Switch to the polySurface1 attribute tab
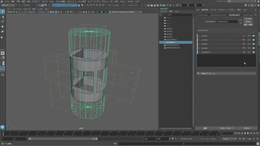Image resolution: width=260 pixels, height=146 pixels. [202, 15]
